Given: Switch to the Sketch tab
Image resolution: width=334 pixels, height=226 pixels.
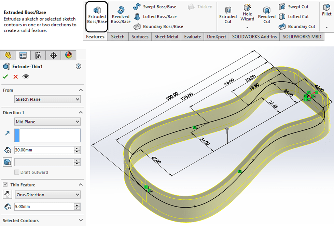Looking at the screenshot, I should tap(118, 37).
